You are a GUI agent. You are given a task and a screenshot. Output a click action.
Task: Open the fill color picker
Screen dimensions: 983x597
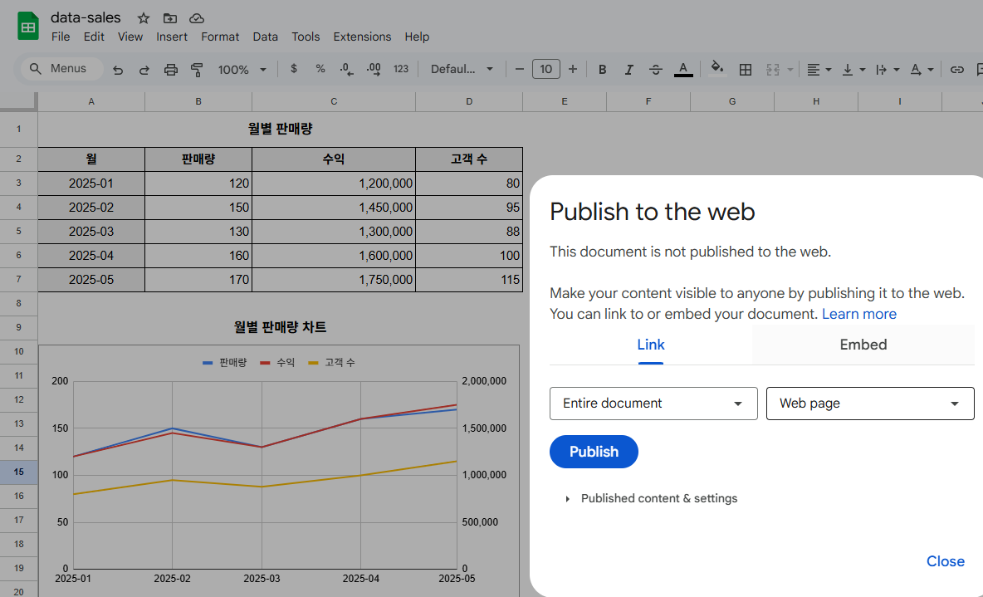(x=717, y=69)
